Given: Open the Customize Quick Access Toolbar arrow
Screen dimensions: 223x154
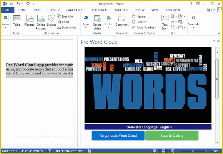Looking at the screenshot, I should (33, 4).
